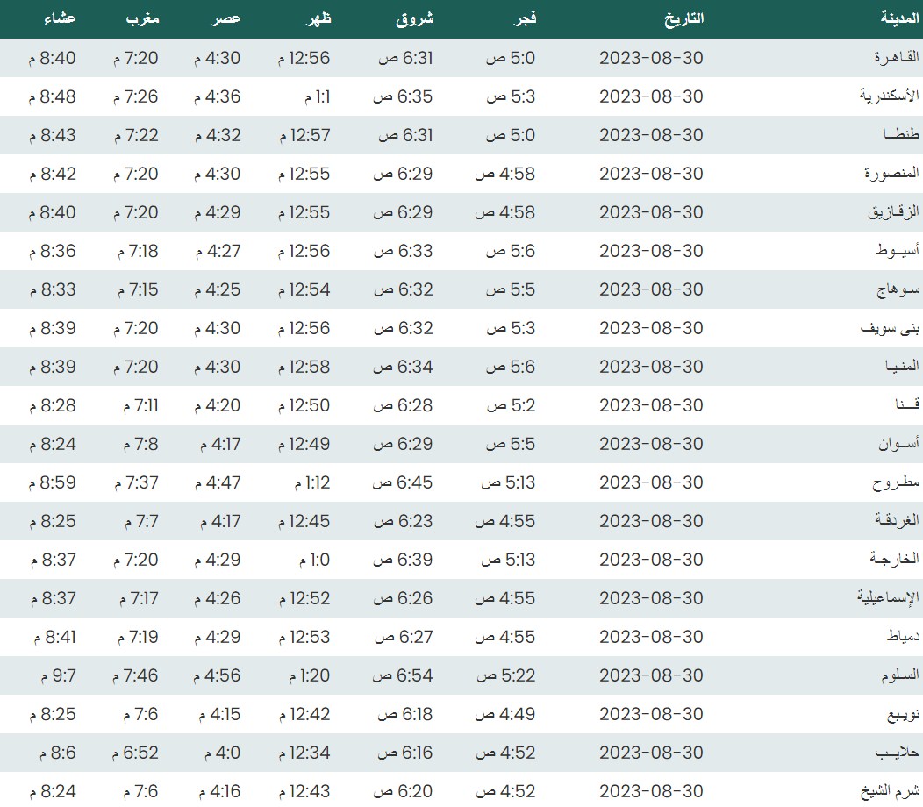Select the 4:49 ص Fajr time for نويبع
Screen dimensions: 923x807
(505, 714)
